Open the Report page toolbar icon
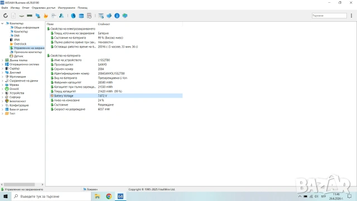The width and height of the screenshot is (357, 201). tap(13, 16)
